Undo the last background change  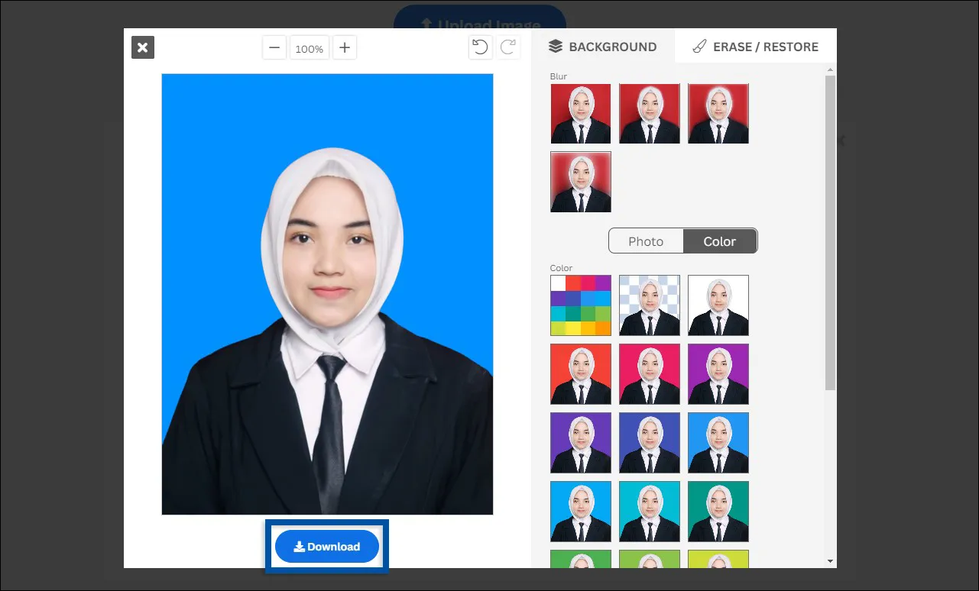pyautogui.click(x=480, y=47)
